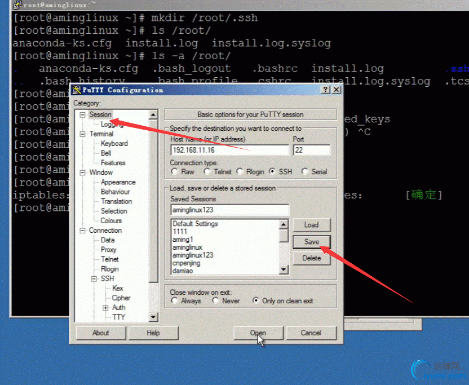Select Window category
Image resolution: width=469 pixels, height=385 pixels.
(101, 172)
